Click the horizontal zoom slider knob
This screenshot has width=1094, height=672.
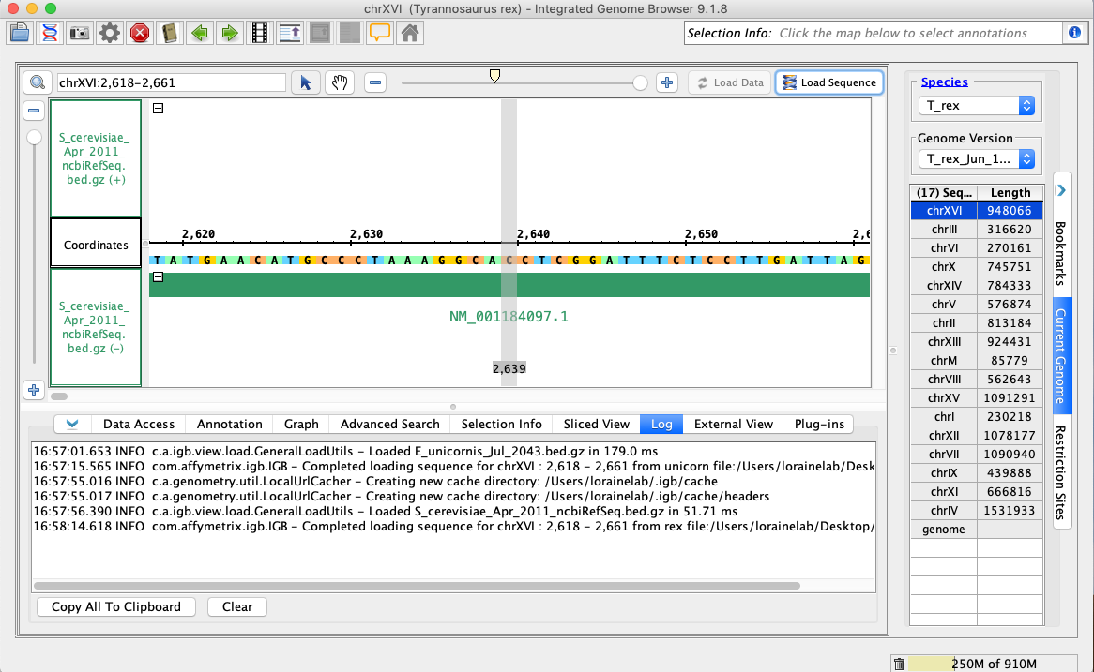pyautogui.click(x=640, y=83)
